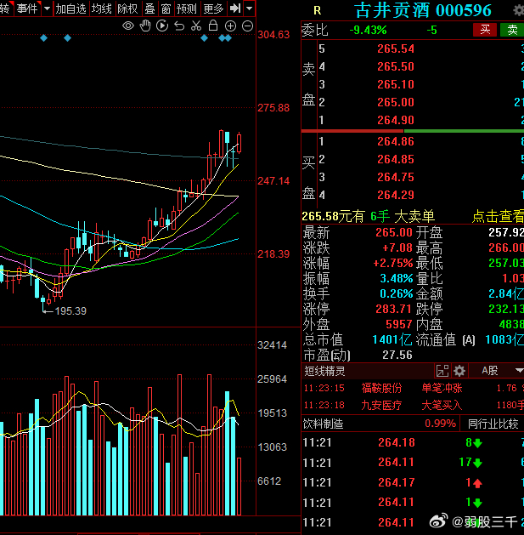Zoom in with the plus circle icon
Viewport: 524px width, 535px height.
click(231, 26)
